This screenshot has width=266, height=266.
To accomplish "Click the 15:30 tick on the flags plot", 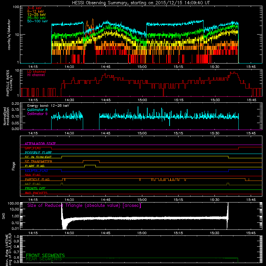I will [214, 200].
